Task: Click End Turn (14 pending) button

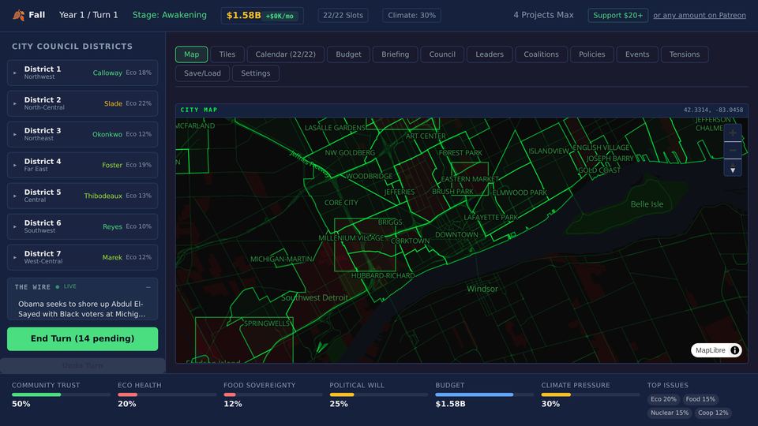Action: 82,338
